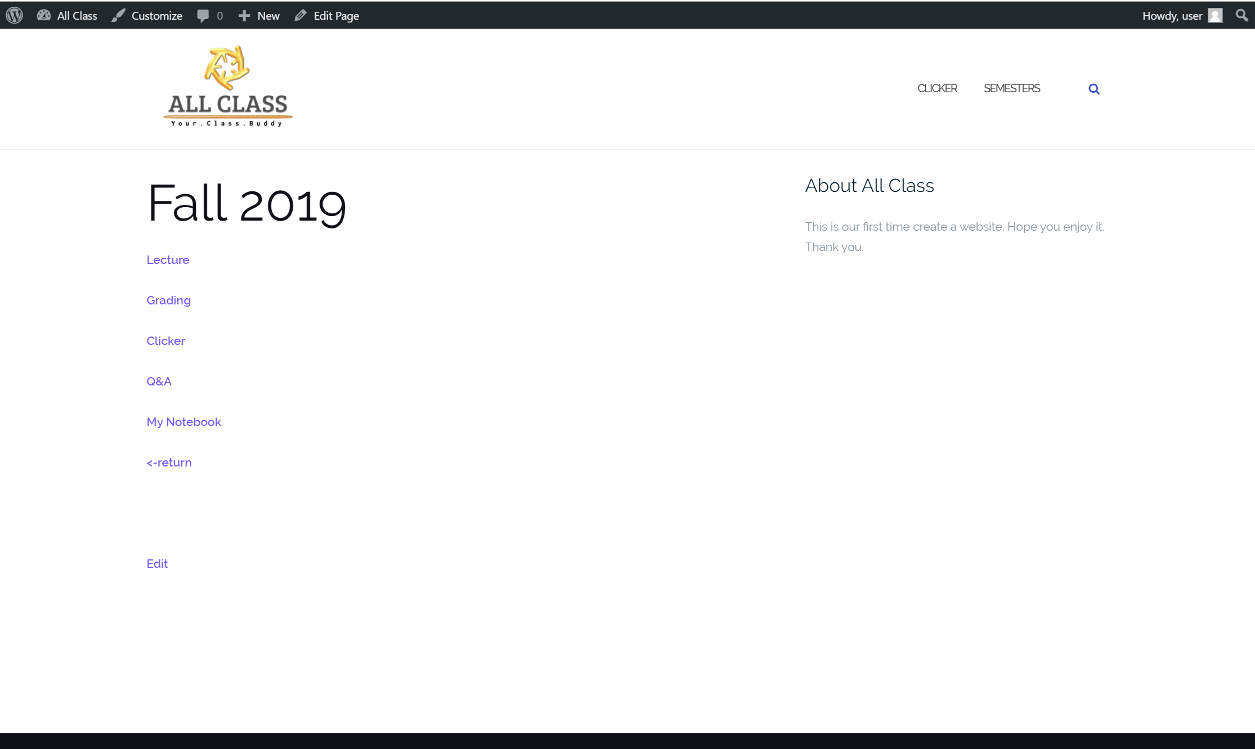Expand the Howdy, user account menu

click(1172, 16)
